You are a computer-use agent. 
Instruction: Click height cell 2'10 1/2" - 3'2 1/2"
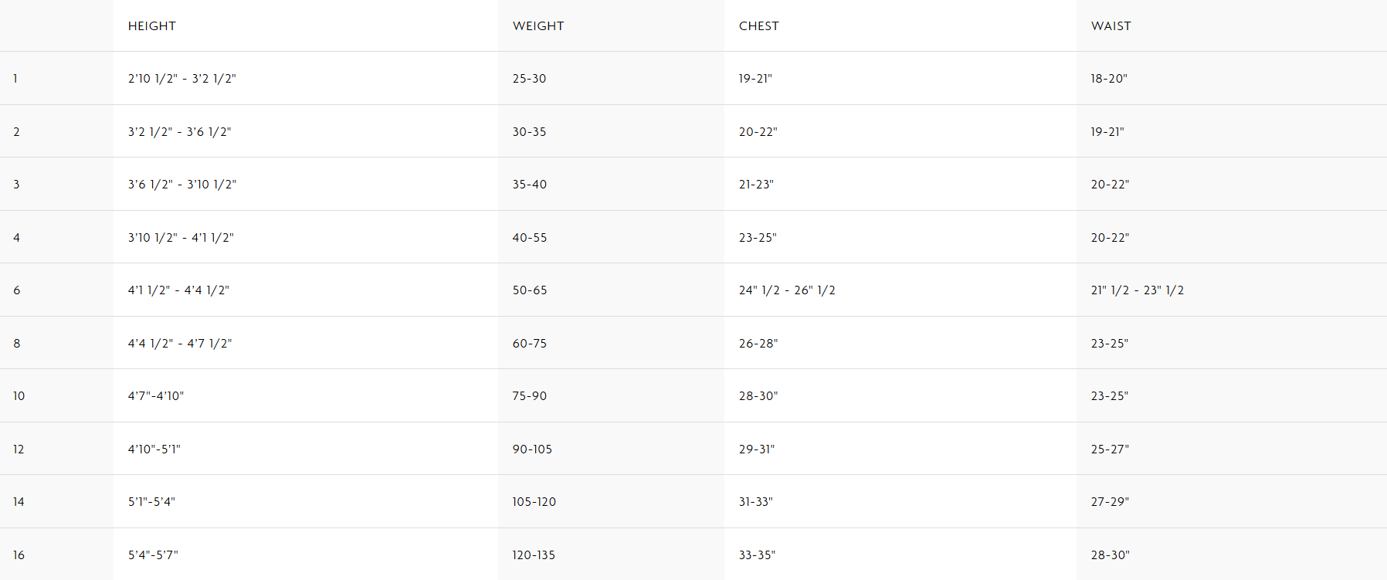tap(182, 79)
